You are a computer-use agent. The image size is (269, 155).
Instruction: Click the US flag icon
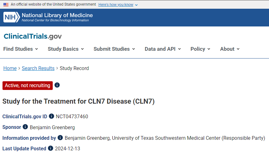6,5
